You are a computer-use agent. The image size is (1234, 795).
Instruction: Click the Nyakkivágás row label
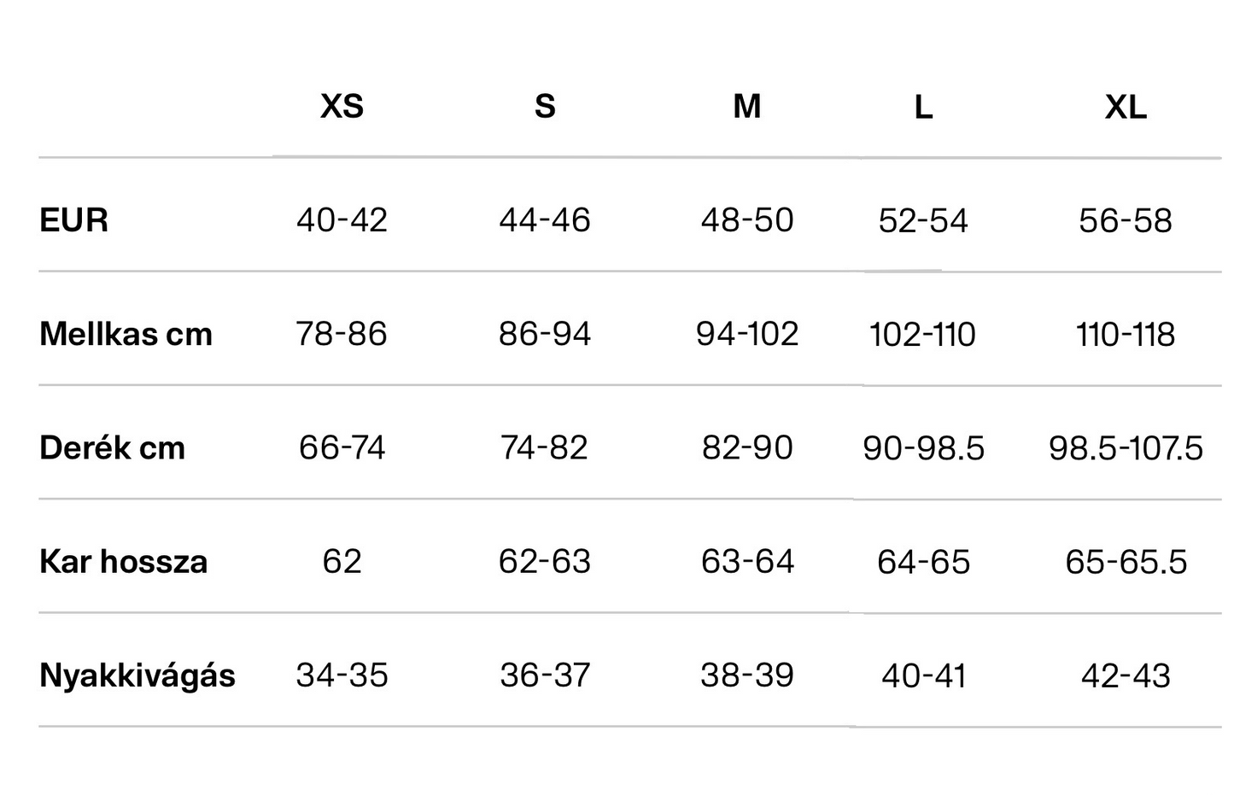coord(137,675)
